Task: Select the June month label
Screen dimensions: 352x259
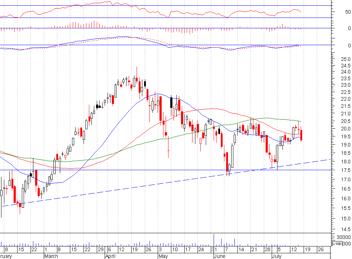Action: 219,256
